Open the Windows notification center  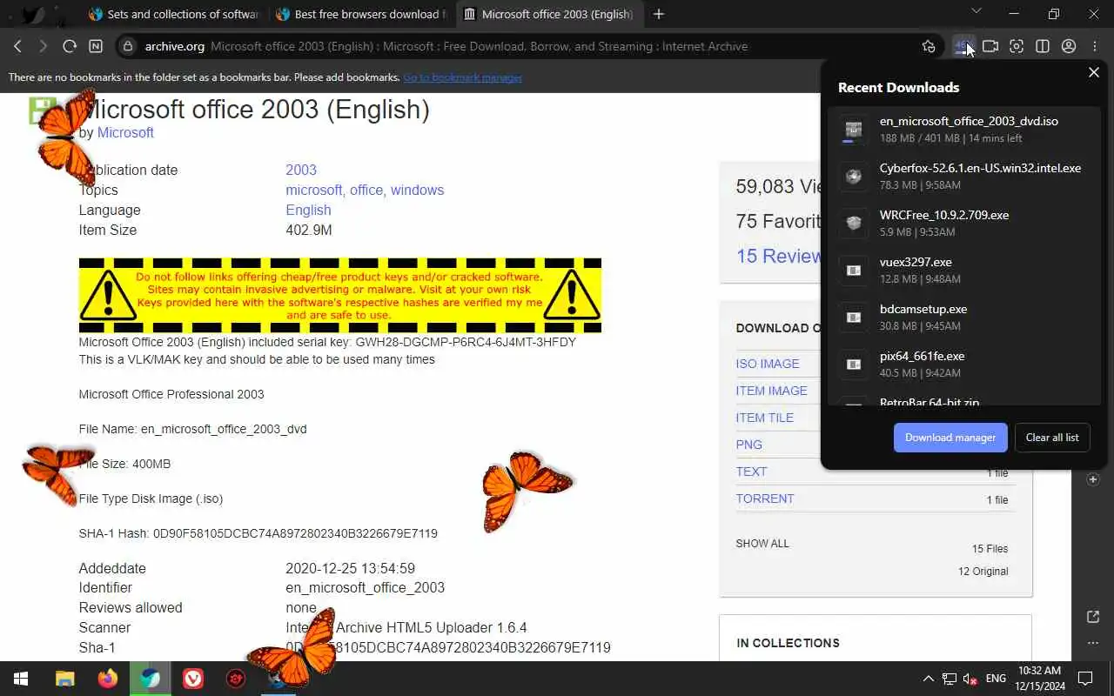1085,679
